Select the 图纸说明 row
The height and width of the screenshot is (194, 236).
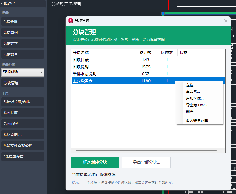(x=149, y=67)
